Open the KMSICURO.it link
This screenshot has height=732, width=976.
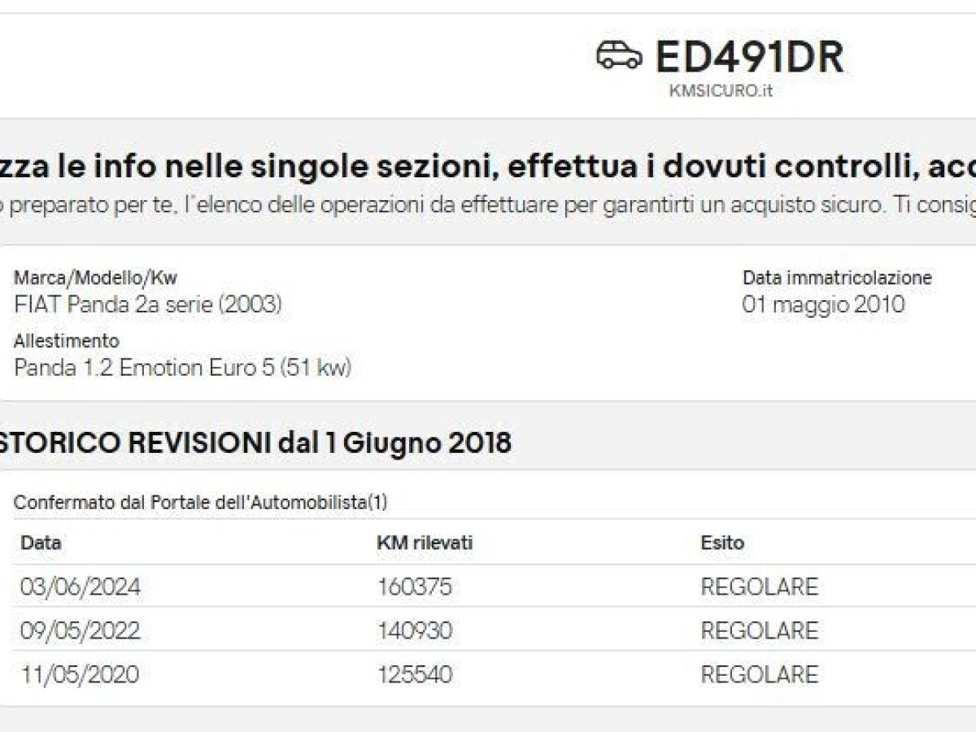(x=721, y=91)
